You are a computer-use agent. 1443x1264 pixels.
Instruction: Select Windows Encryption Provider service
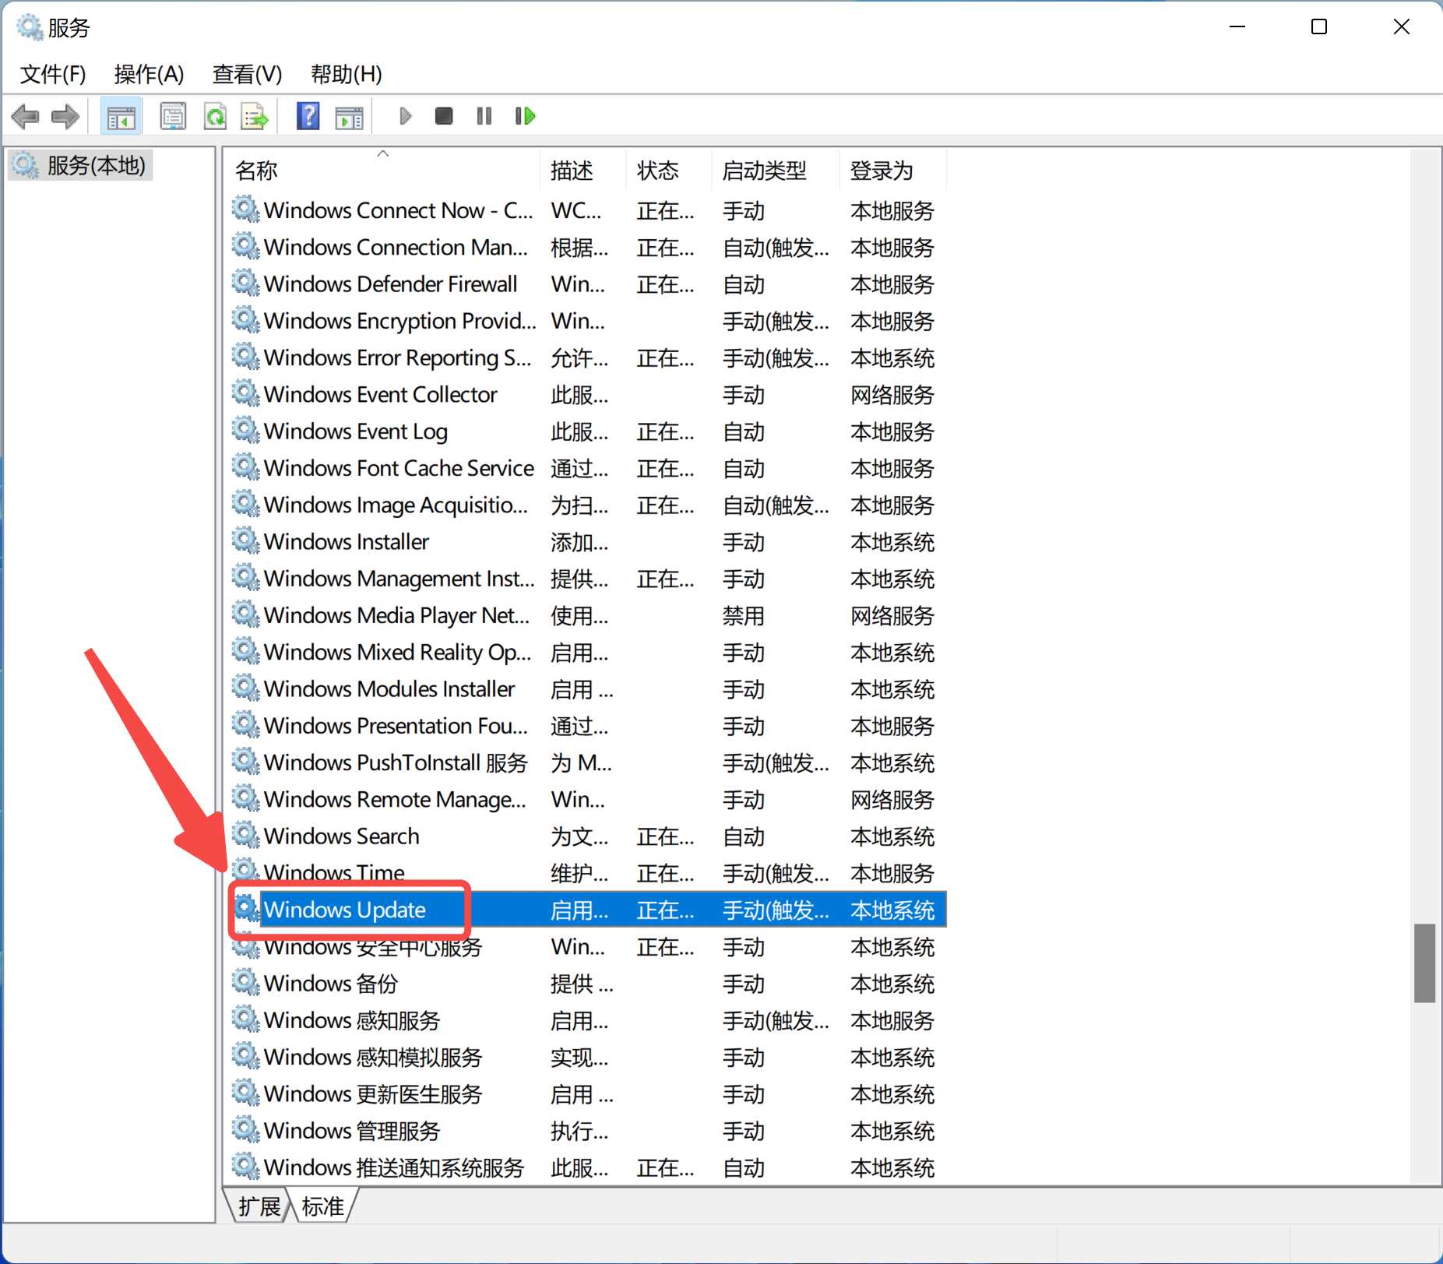(x=589, y=321)
